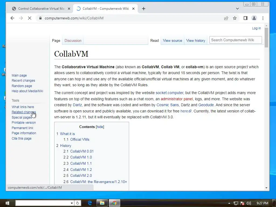
Task: Close the Control Collaborative Virtual Machine tab
Action: pos(69,9)
